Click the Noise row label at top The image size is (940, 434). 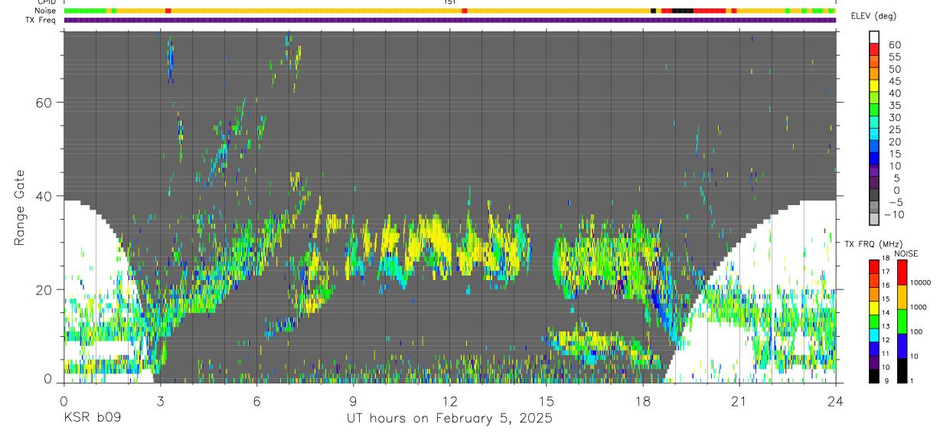pos(47,11)
